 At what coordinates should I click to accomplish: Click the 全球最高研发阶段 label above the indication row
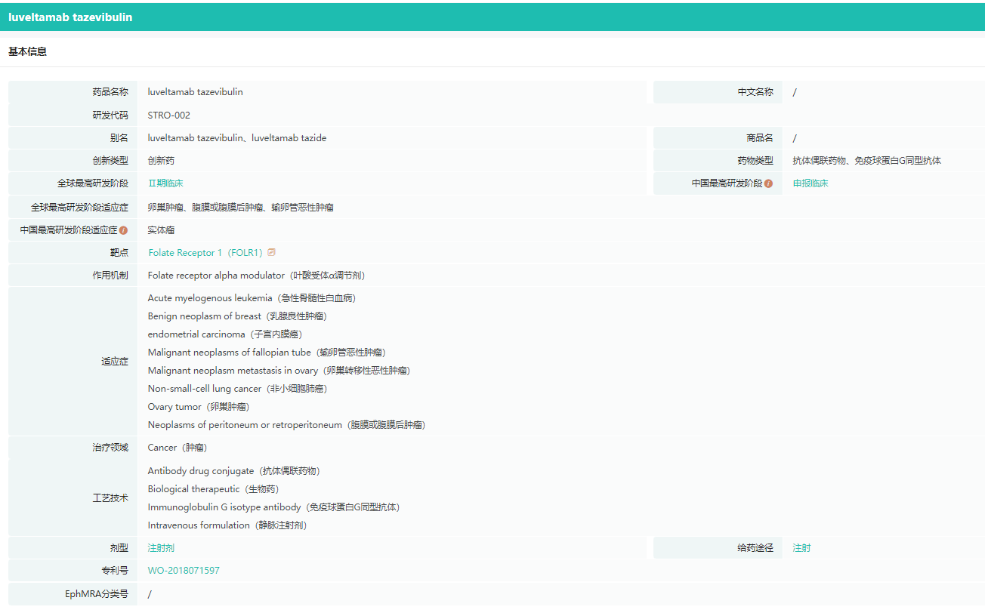point(93,183)
